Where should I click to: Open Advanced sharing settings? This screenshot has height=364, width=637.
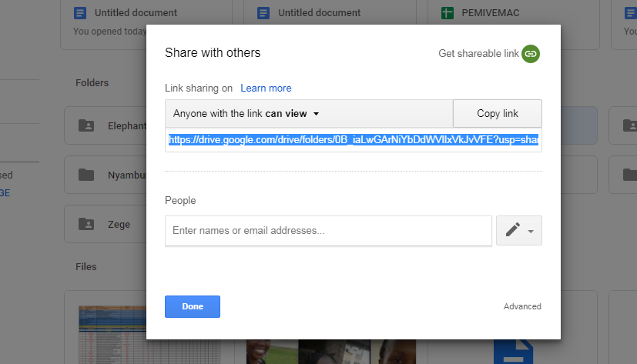522,306
